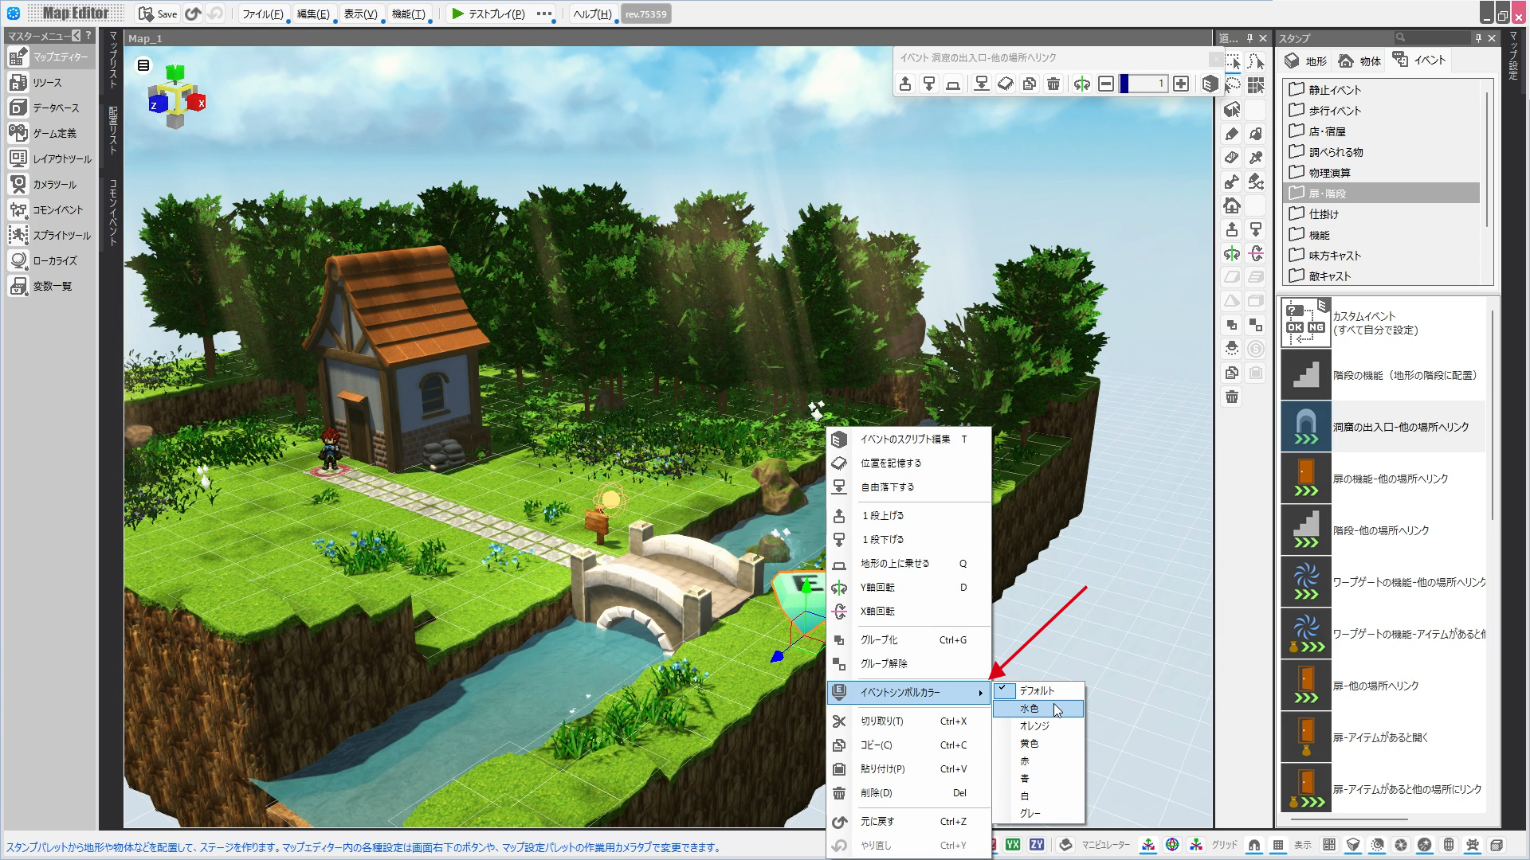Choose 地形の上に乗せる in context menu

tap(908, 563)
